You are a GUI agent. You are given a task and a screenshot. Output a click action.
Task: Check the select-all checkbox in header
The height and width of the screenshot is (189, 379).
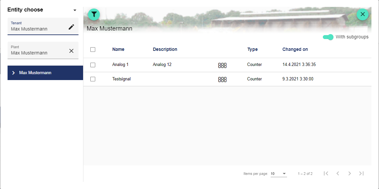point(93,50)
